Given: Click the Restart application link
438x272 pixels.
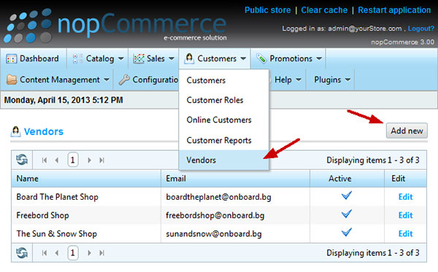Looking at the screenshot, I should pyautogui.click(x=394, y=10).
